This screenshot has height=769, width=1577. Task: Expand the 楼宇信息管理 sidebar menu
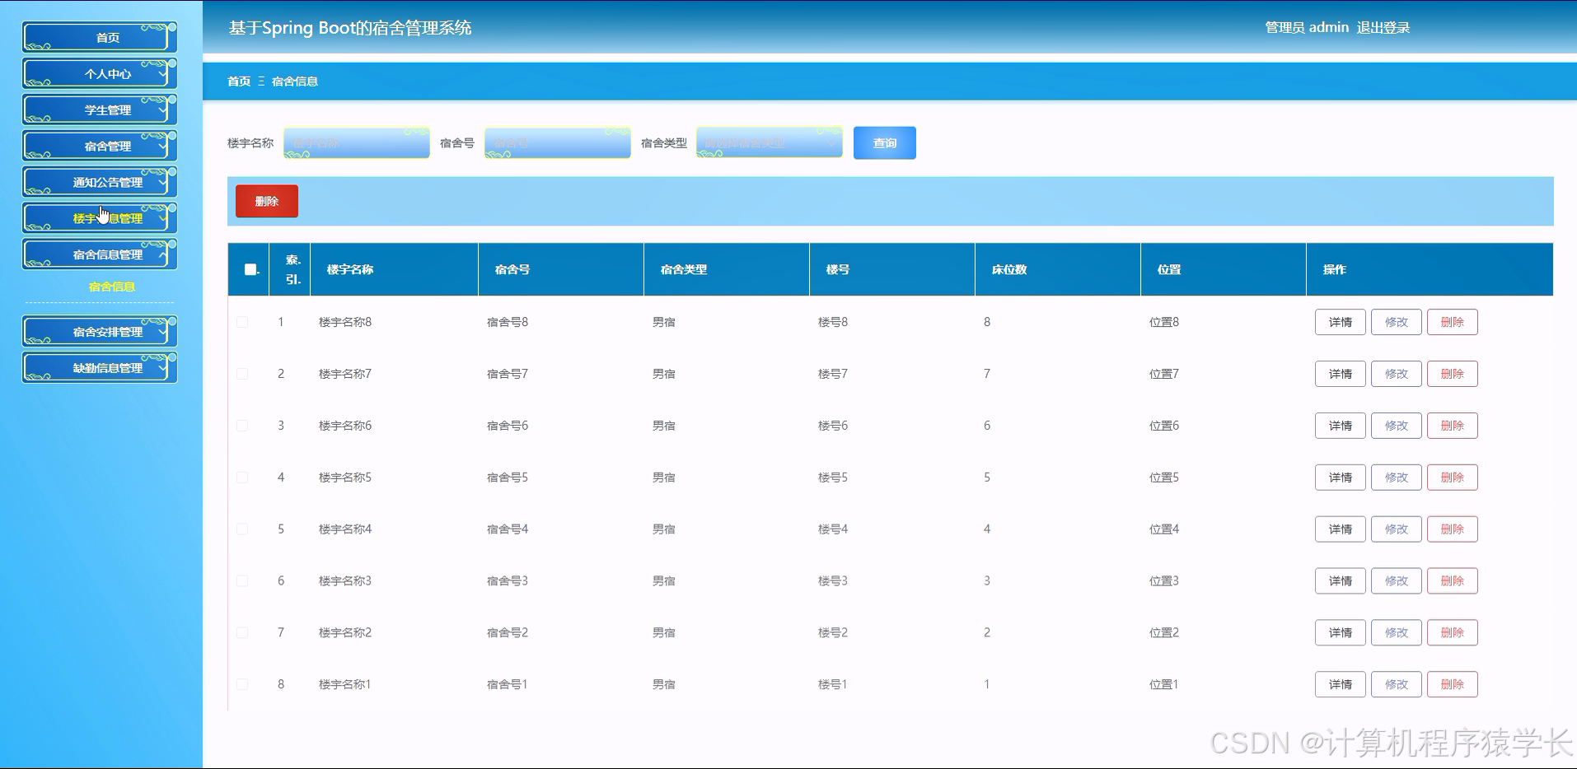(x=100, y=218)
